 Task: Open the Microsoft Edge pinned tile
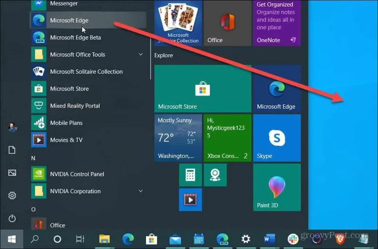coord(277,89)
